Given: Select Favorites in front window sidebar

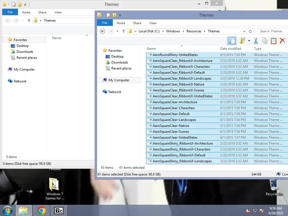Looking at the screenshot, I should point(115,51).
